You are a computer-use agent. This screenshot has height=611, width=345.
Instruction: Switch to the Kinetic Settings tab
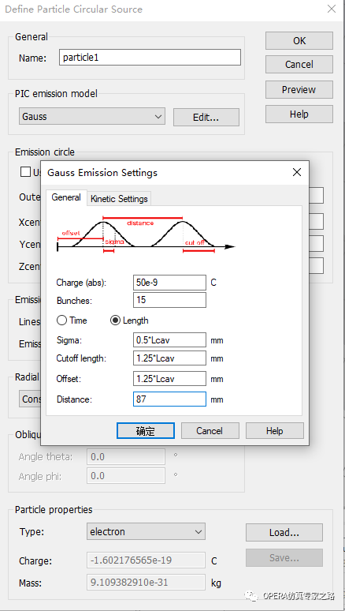(119, 199)
